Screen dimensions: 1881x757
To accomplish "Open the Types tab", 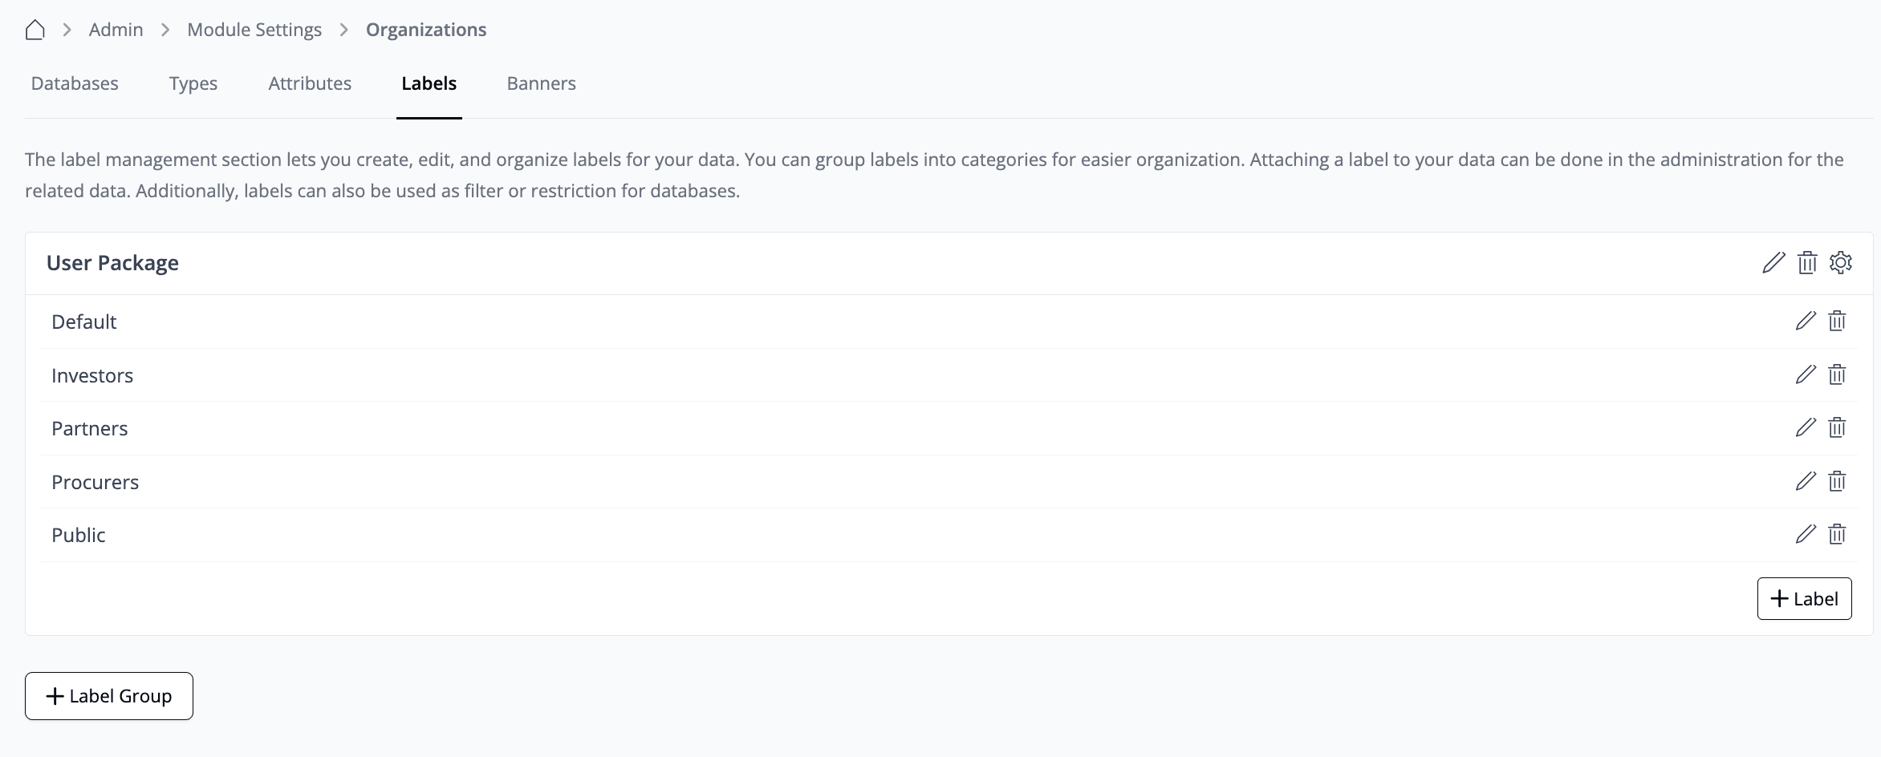I will [x=193, y=83].
